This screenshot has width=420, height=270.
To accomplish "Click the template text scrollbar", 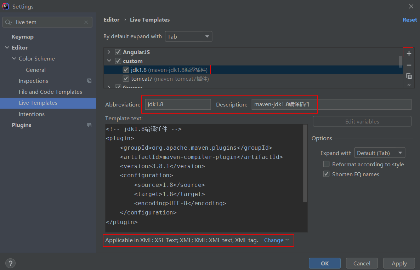I will pos(305,163).
